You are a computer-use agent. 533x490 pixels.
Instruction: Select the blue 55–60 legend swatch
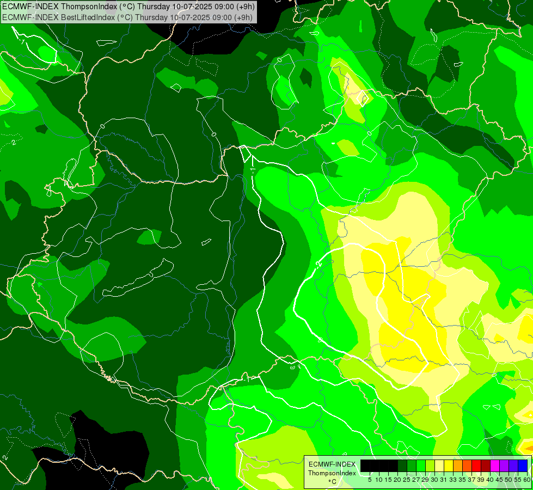point(523,466)
